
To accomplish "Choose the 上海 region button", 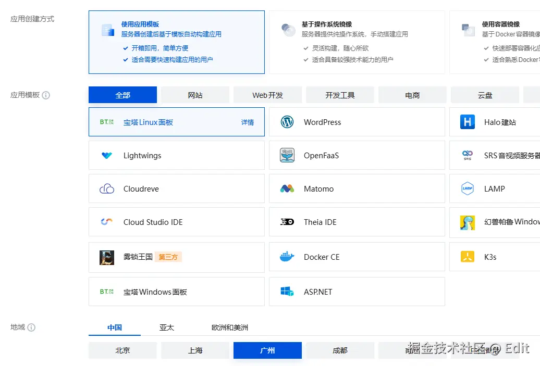I will tap(195, 350).
